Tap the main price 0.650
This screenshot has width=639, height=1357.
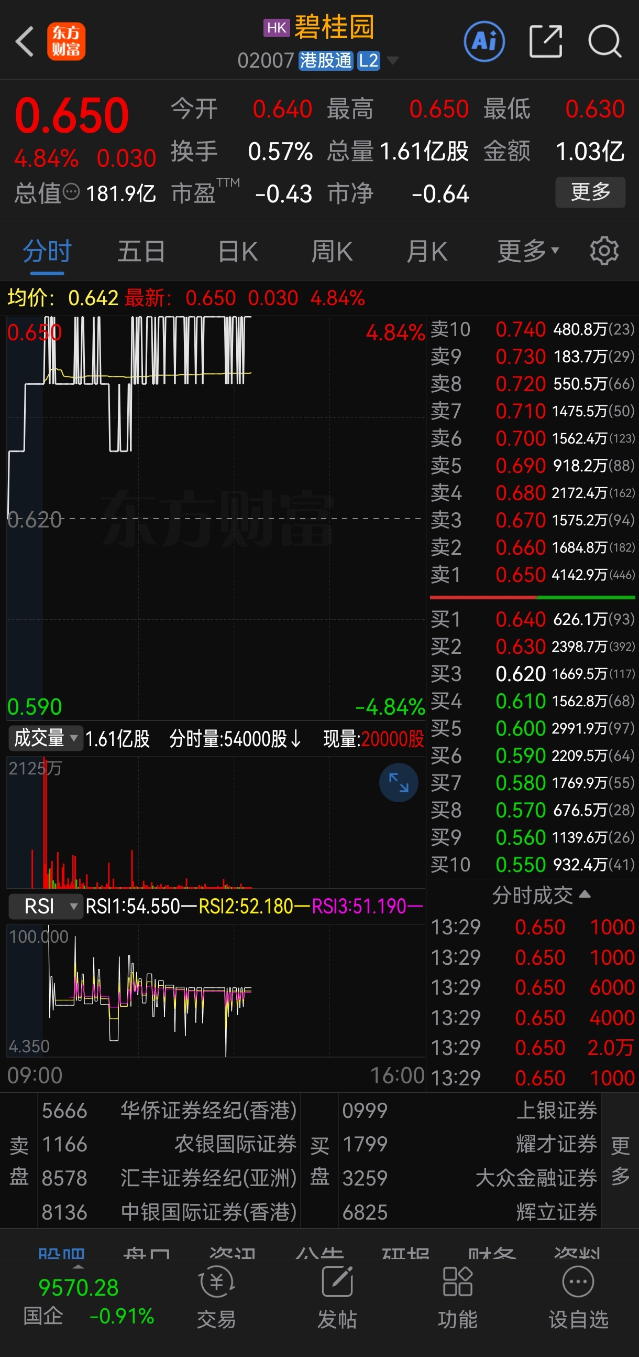click(72, 116)
